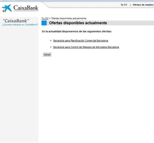Click the Ofertas disponibles actualmente page heading

(x=78, y=23)
